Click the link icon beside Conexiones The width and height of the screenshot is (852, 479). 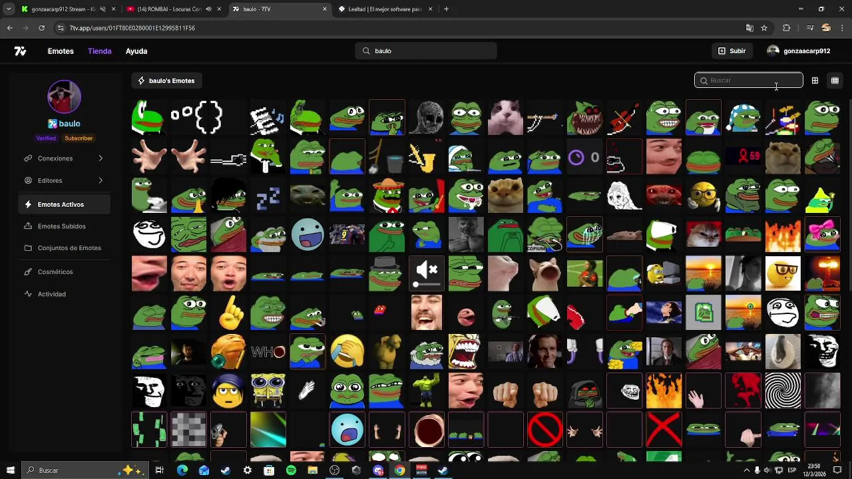pyautogui.click(x=28, y=158)
